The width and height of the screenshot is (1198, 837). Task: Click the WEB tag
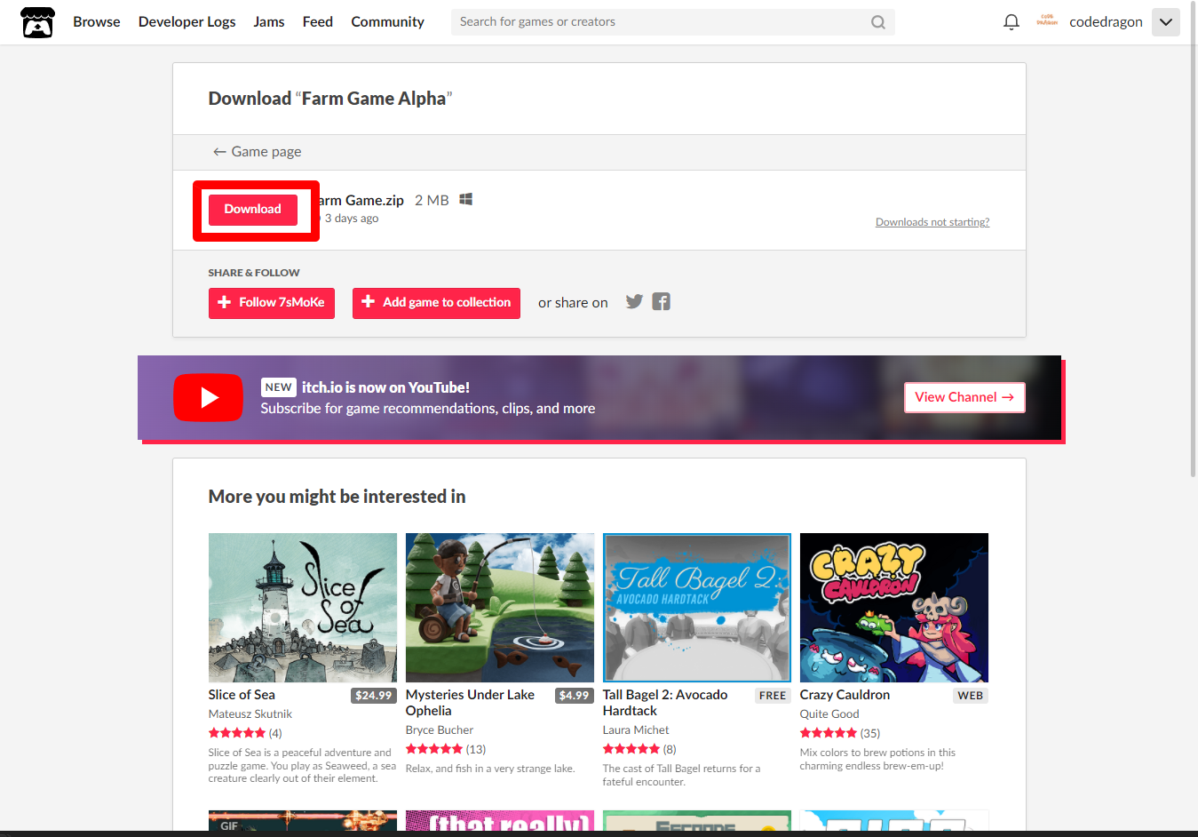pyautogui.click(x=971, y=696)
